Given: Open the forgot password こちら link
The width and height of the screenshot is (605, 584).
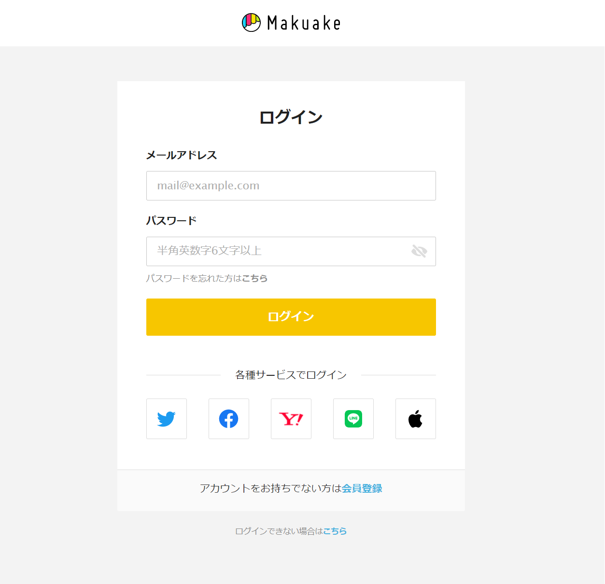Looking at the screenshot, I should [x=254, y=278].
